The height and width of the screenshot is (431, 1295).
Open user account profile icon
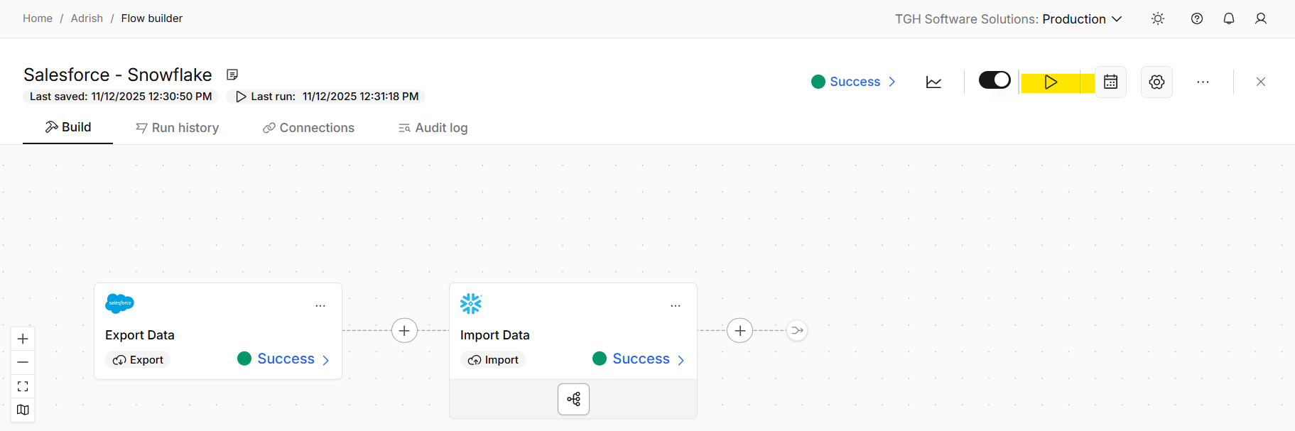tap(1261, 19)
